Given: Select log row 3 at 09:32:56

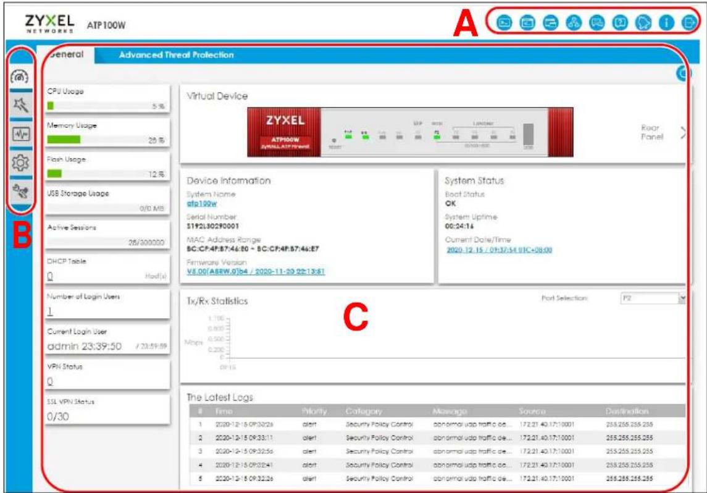Looking at the screenshot, I should point(437,451).
